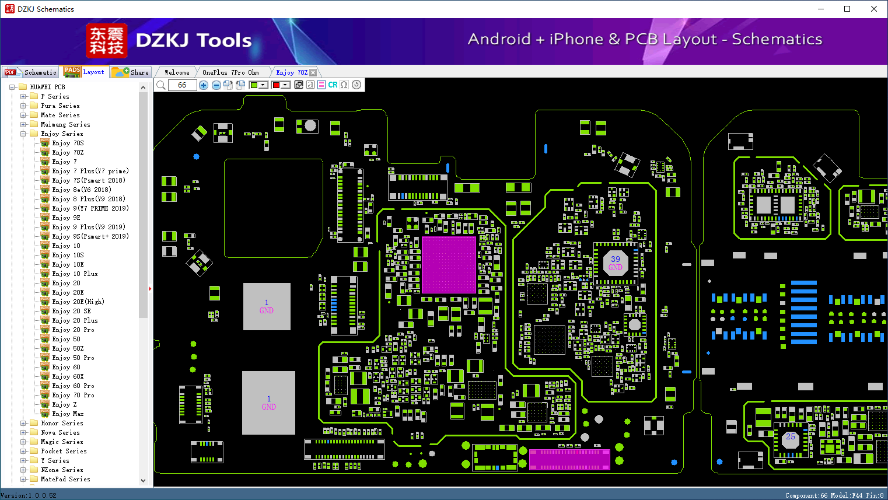Viewport: 888px width, 500px height.
Task: Click the overlapping windows toolbar icon
Action: pyautogui.click(x=299, y=85)
